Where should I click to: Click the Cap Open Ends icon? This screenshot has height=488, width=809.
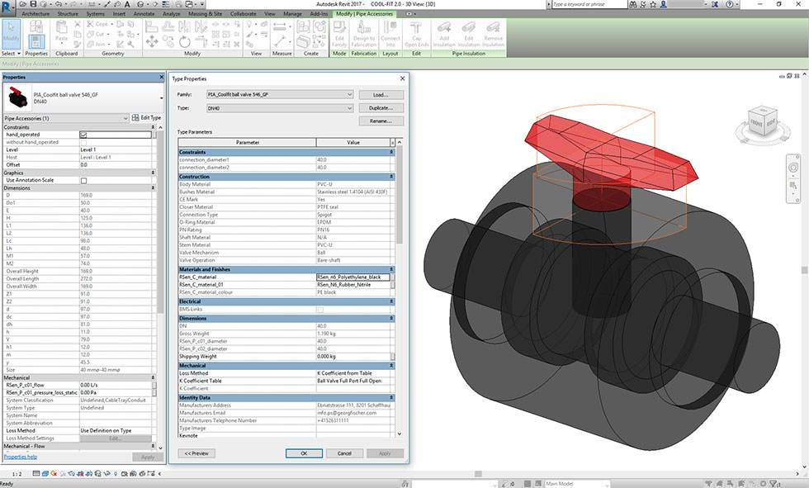point(416,34)
